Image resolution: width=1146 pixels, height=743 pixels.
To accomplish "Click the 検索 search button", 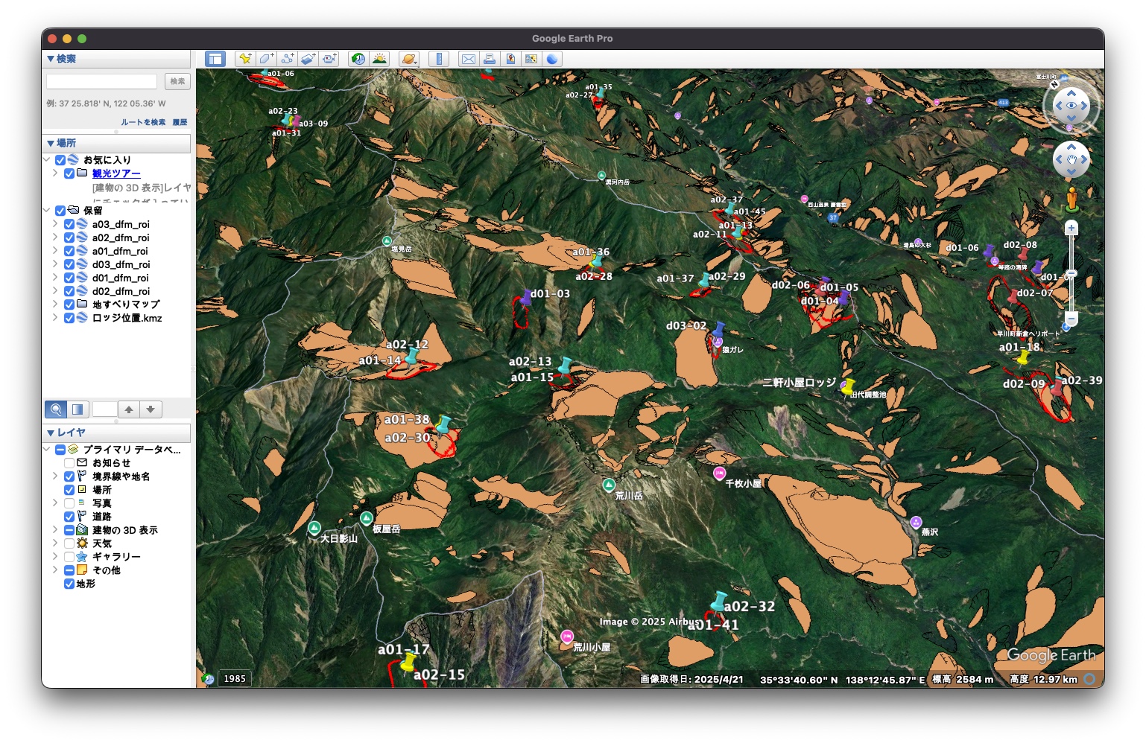I will (x=177, y=81).
